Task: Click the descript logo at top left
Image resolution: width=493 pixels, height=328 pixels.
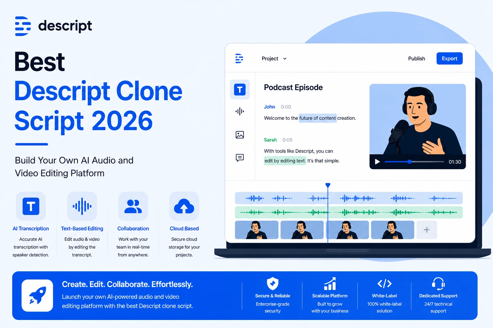Action: point(54,26)
